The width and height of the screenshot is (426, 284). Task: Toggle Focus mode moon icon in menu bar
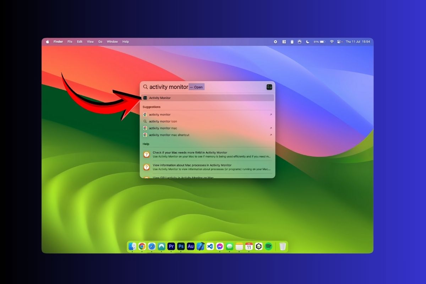tap(307, 42)
